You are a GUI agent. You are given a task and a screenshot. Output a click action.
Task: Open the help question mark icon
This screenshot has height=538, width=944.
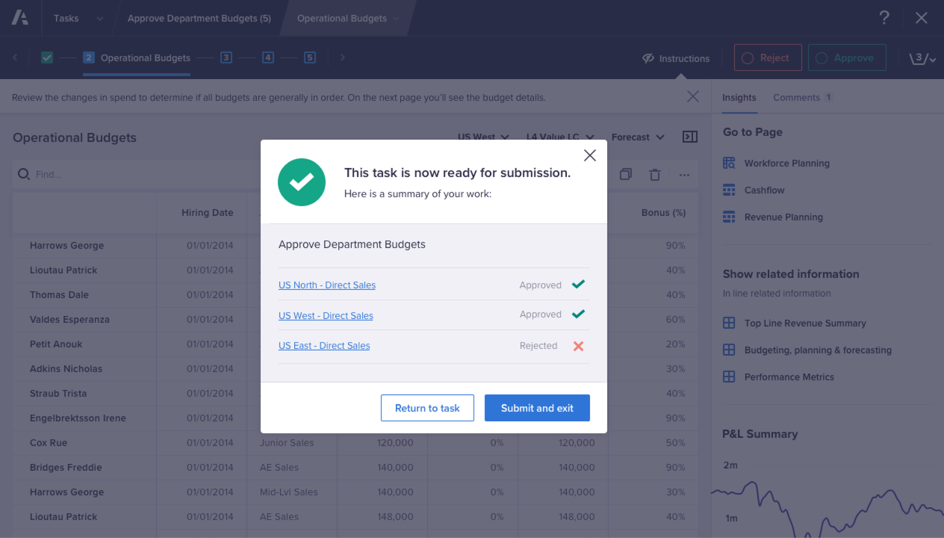[x=884, y=18]
